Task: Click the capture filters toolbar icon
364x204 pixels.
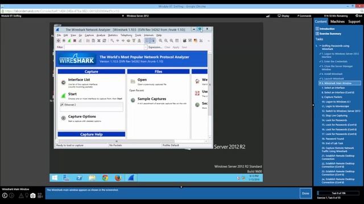Action: coord(184,41)
